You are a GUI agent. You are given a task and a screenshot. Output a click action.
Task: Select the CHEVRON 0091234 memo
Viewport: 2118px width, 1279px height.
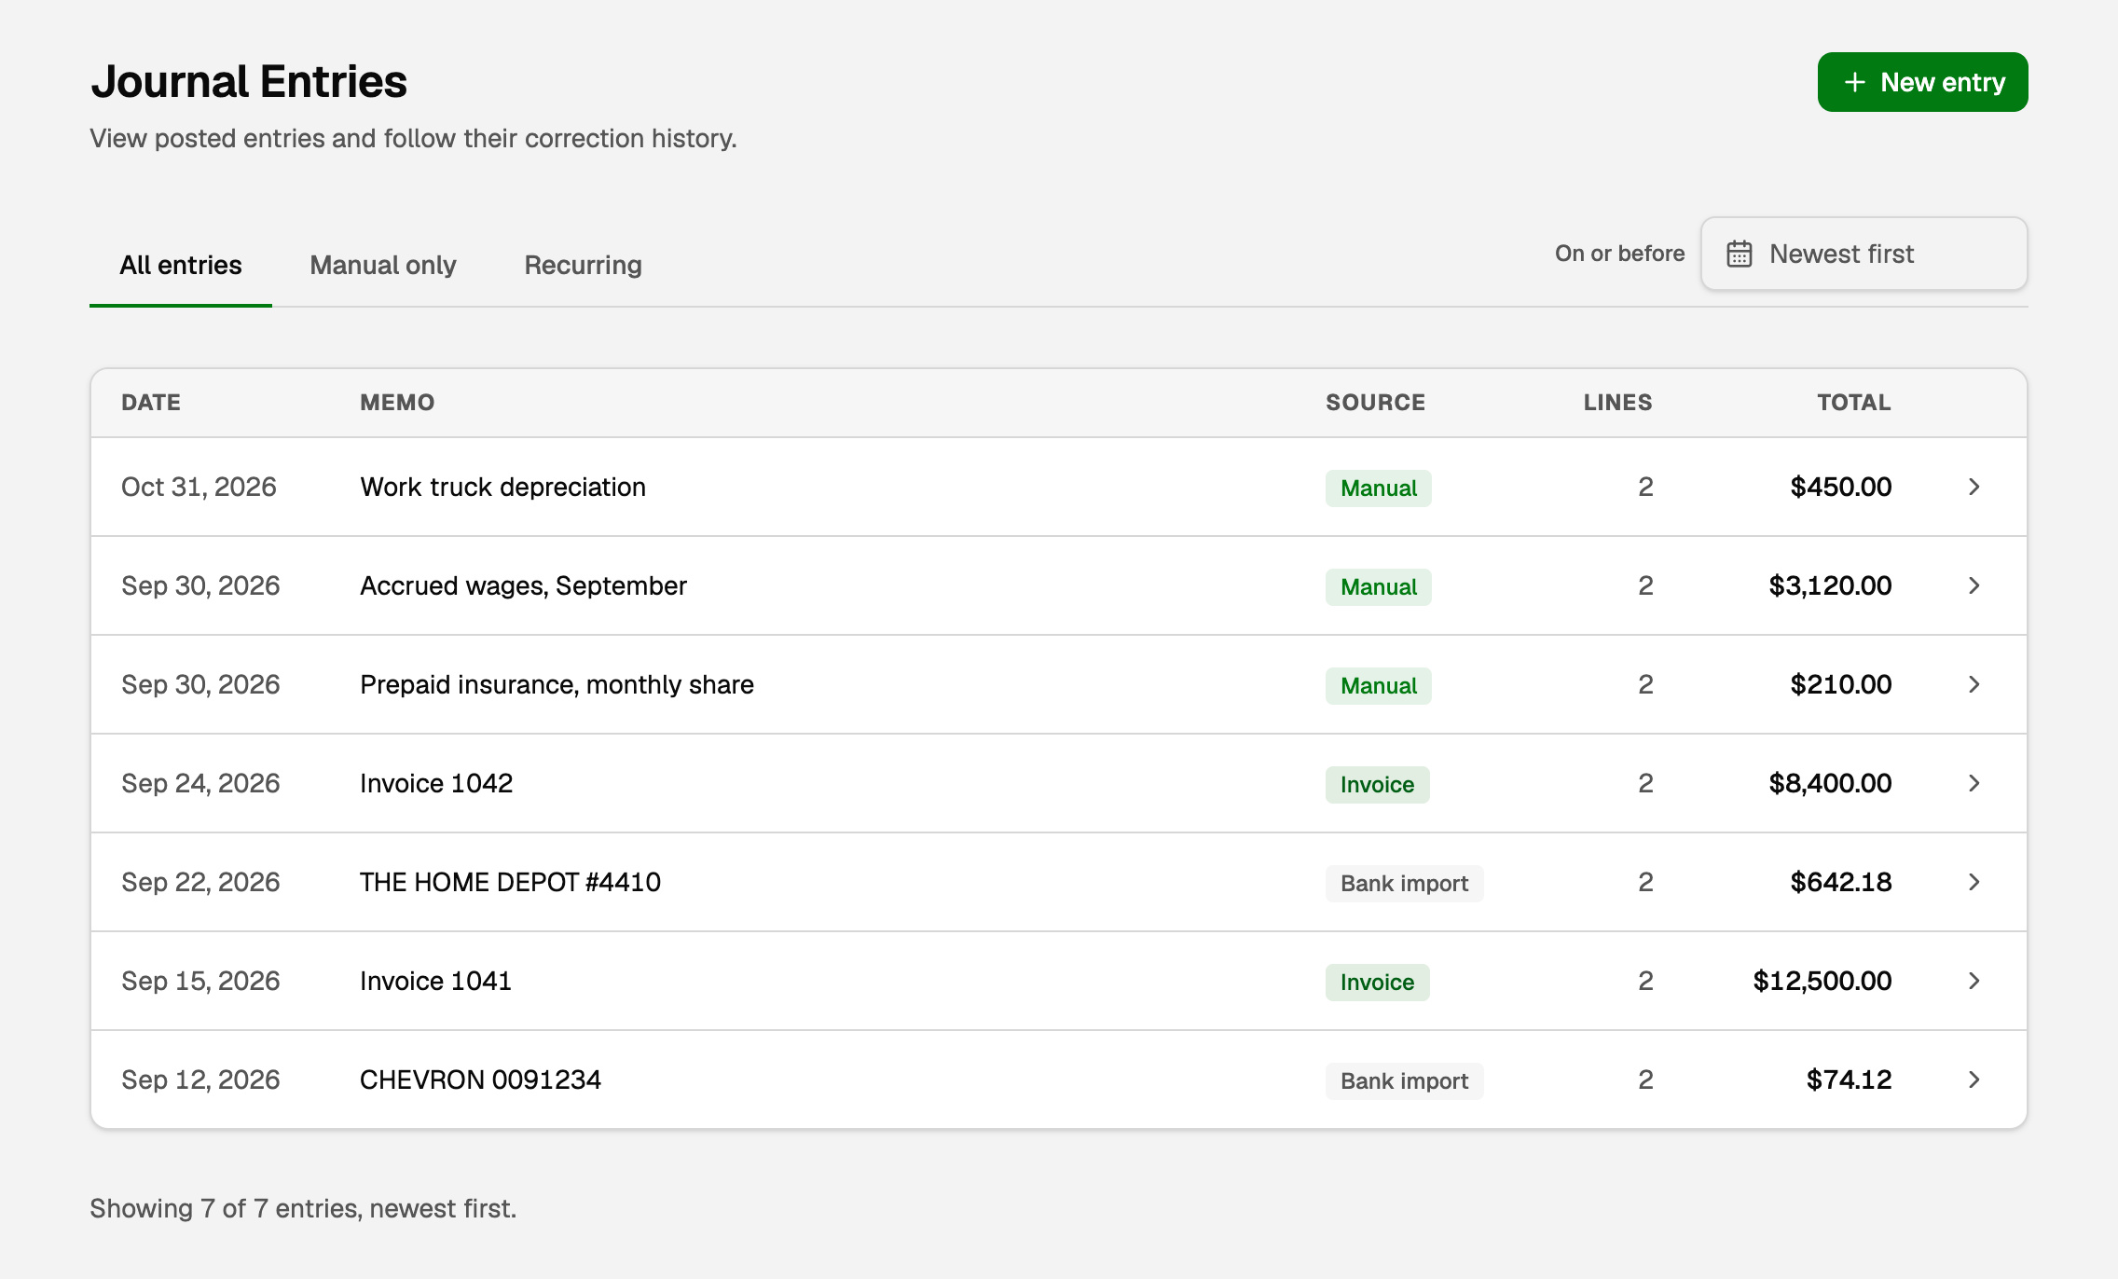tap(480, 1080)
